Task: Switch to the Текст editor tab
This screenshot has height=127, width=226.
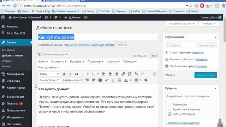Action: click(x=154, y=56)
